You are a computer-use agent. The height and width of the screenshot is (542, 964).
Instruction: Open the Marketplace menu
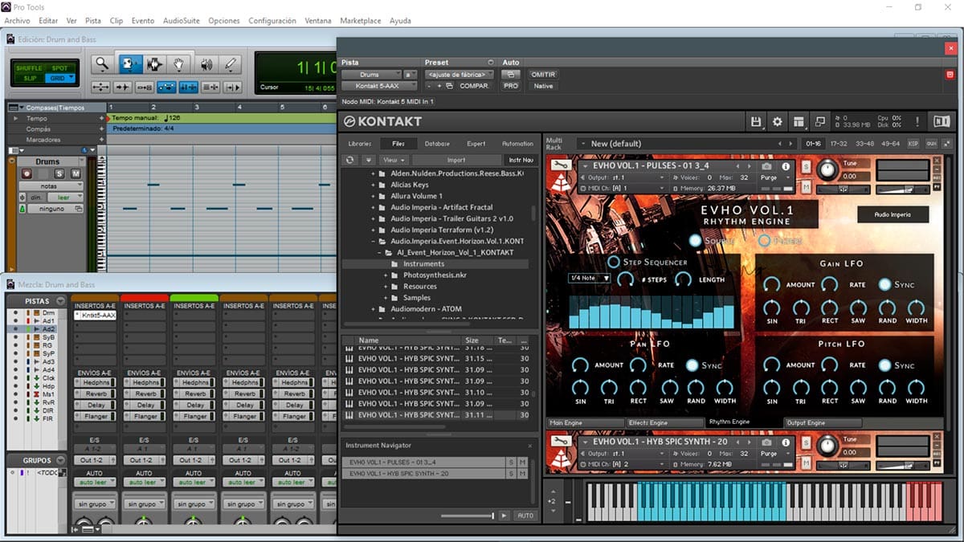pyautogui.click(x=361, y=20)
